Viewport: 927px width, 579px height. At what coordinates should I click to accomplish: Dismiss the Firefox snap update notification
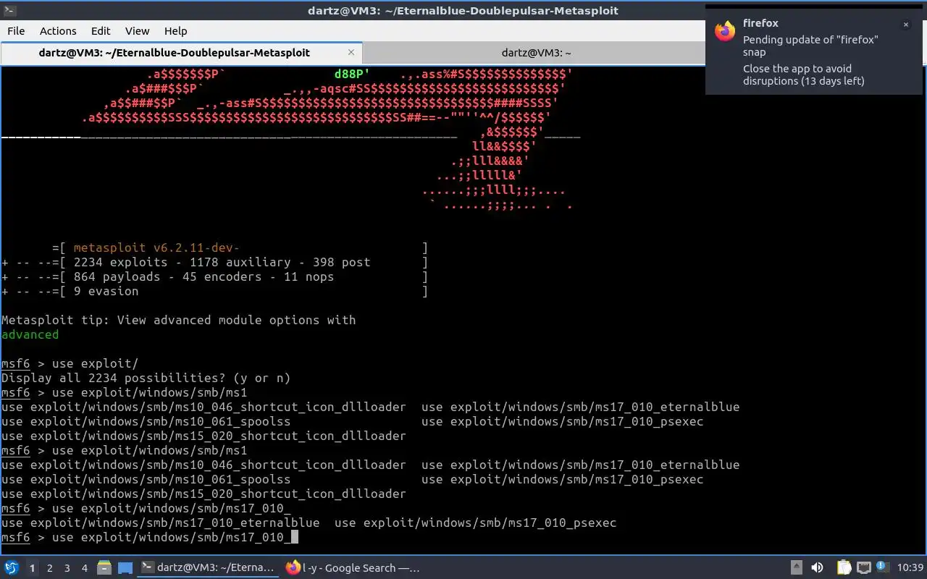pos(905,25)
